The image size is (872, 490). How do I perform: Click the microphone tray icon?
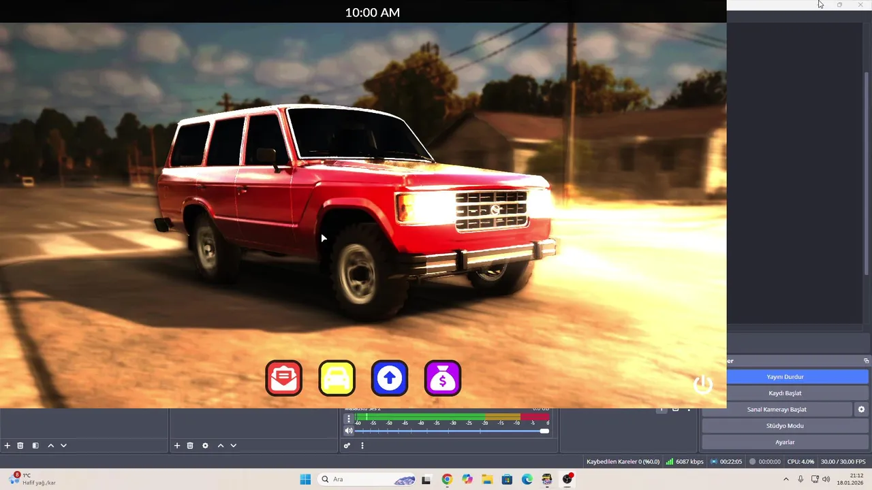click(x=800, y=479)
